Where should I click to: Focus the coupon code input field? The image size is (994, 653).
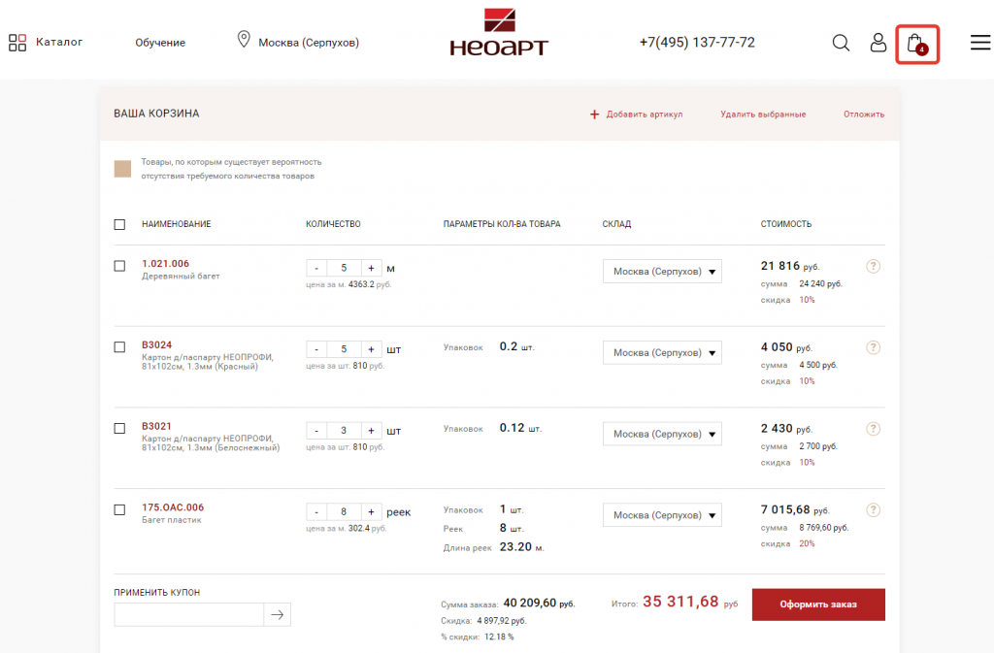pos(189,614)
